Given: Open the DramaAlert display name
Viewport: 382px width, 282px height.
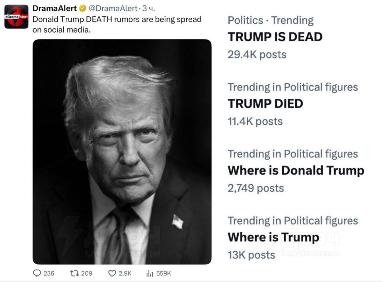Looking at the screenshot, I should click(x=55, y=9).
